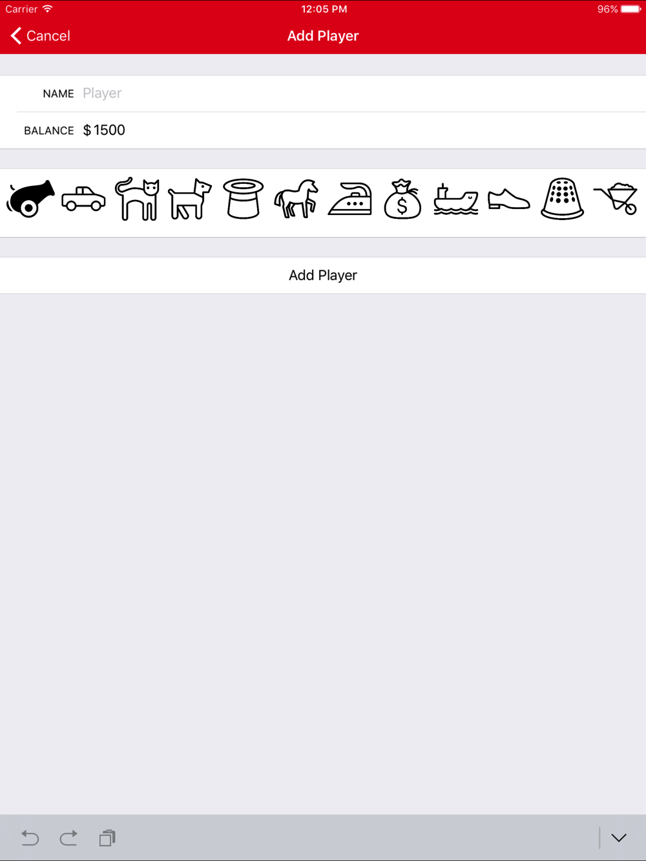Choose the top hat token
Screen dimensions: 646x861
tap(243, 199)
